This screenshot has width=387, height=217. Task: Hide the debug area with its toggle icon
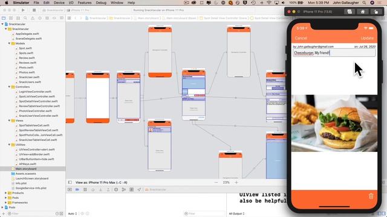pos(70,189)
